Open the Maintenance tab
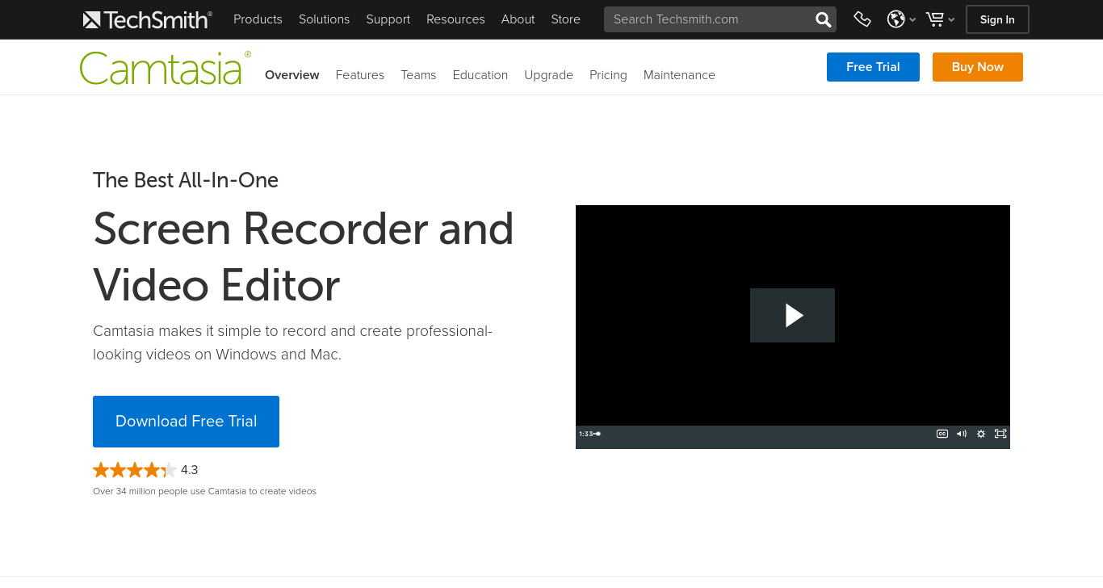This screenshot has height=588, width=1103. tap(679, 75)
